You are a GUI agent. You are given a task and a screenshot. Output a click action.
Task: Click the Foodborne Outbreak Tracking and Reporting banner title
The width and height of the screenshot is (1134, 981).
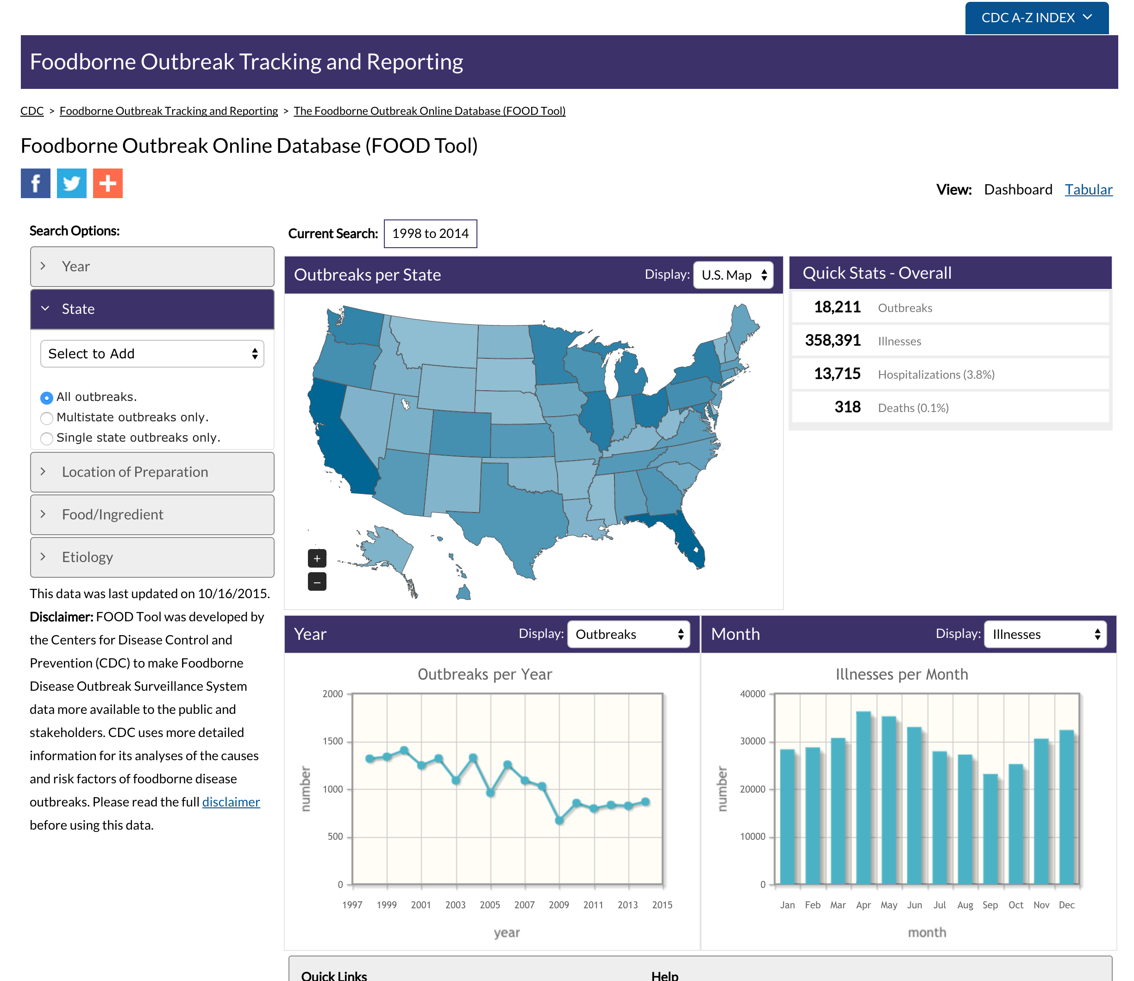pos(246,62)
